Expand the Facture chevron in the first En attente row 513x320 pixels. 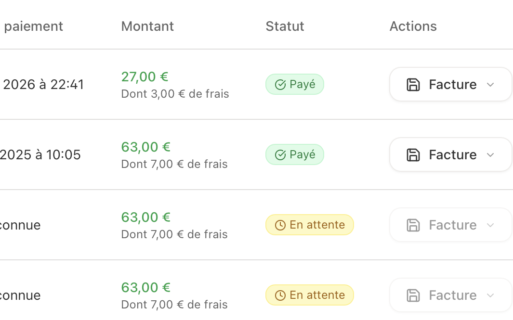(x=490, y=225)
